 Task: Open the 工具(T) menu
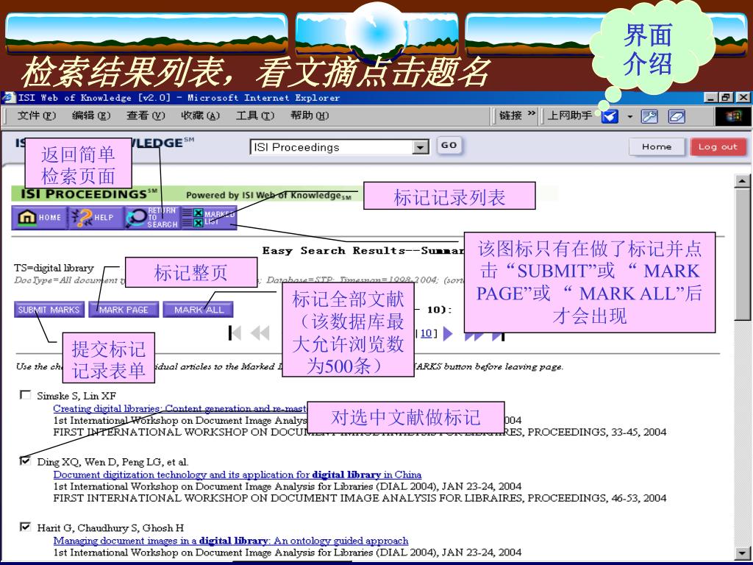255,116
